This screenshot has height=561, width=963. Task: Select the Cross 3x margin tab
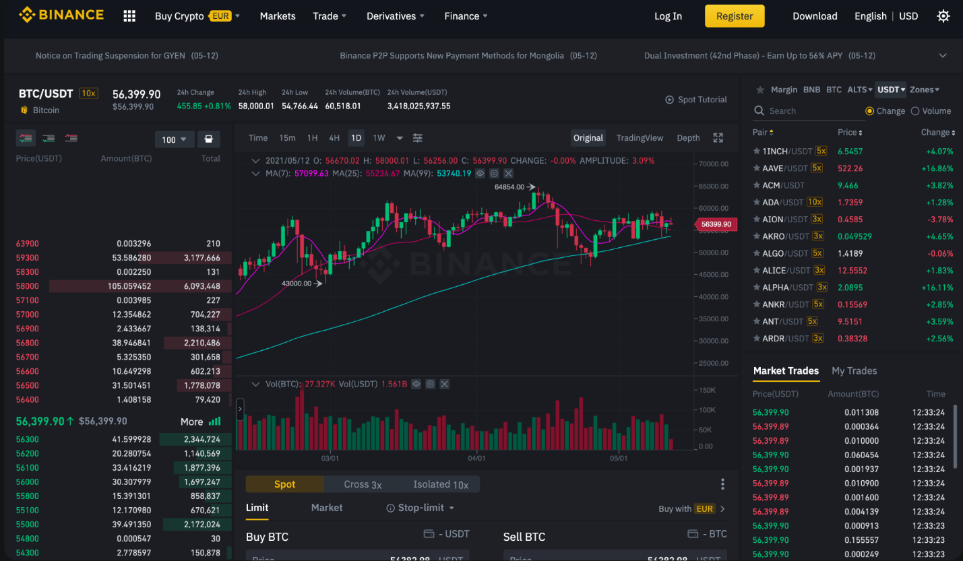coord(363,484)
